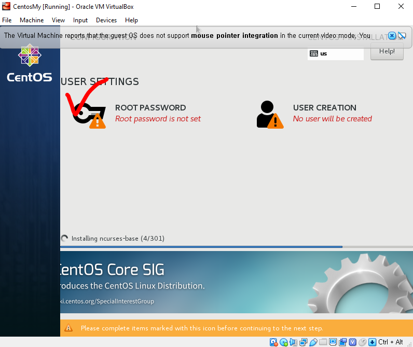
Task: Close the VirtualBox window
Action: click(x=401, y=6)
